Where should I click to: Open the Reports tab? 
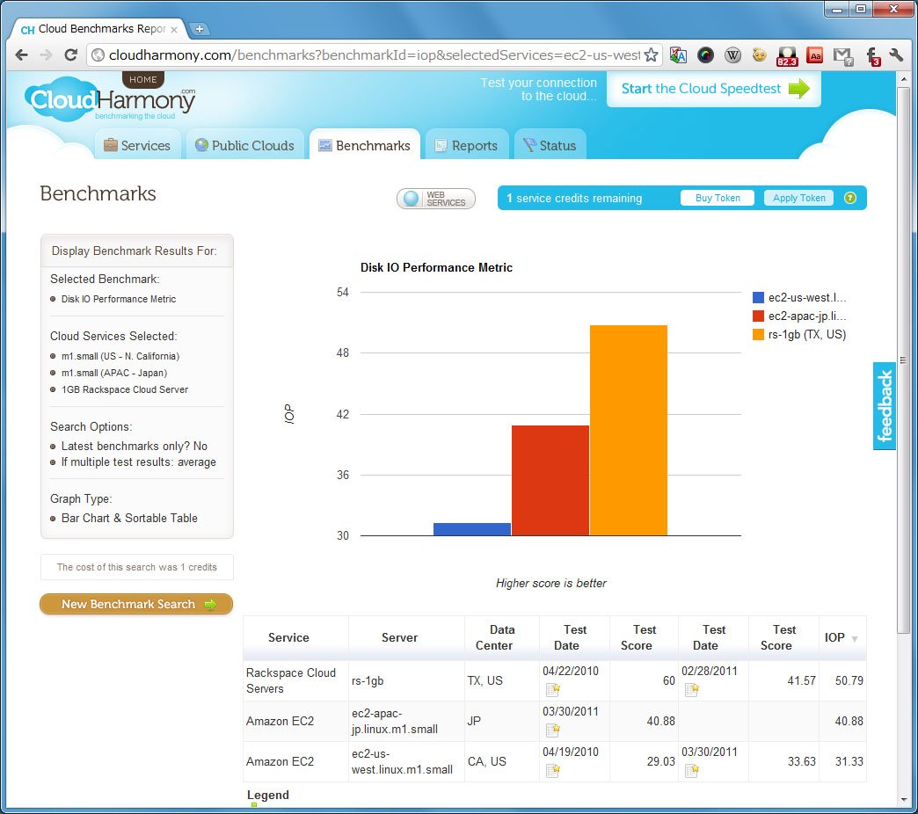[x=467, y=145]
